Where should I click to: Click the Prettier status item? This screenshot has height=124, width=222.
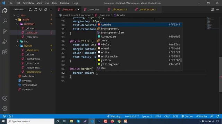201,116
